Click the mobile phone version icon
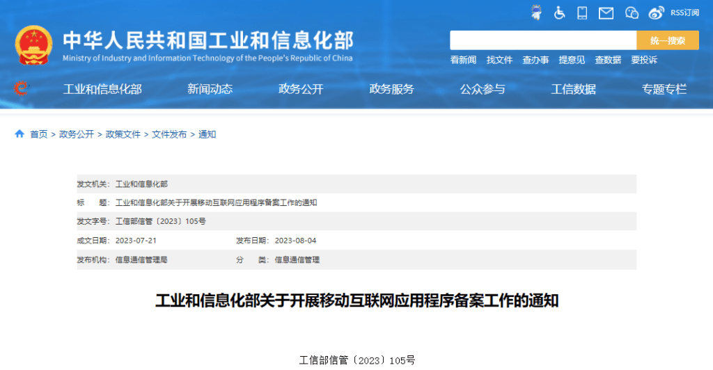 (x=583, y=13)
